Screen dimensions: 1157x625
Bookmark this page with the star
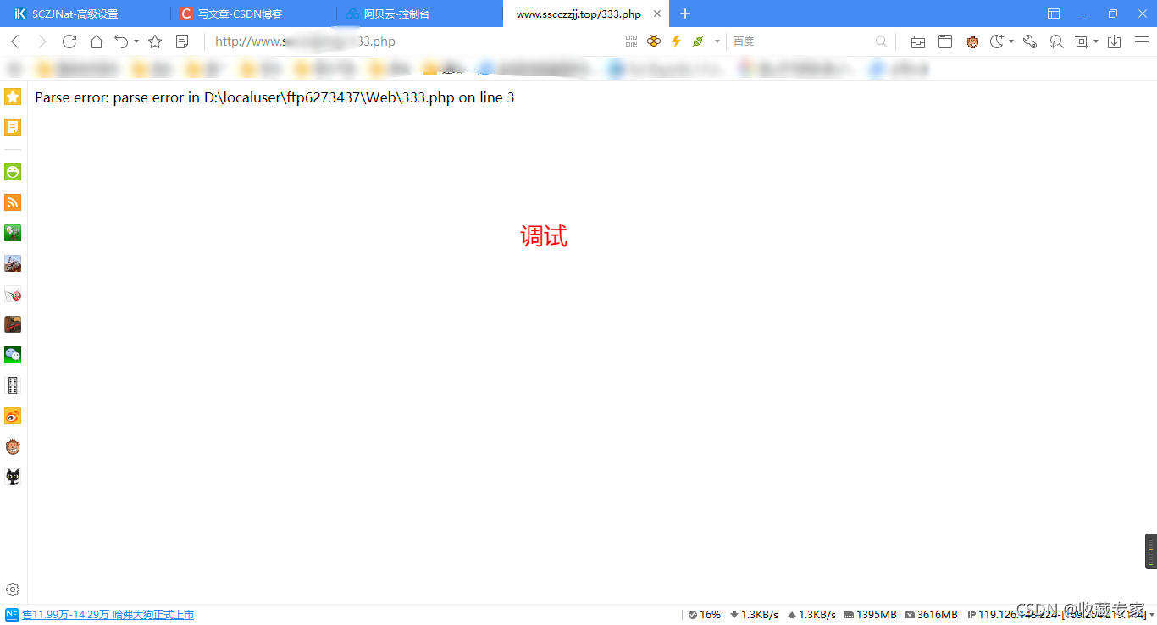tap(155, 41)
